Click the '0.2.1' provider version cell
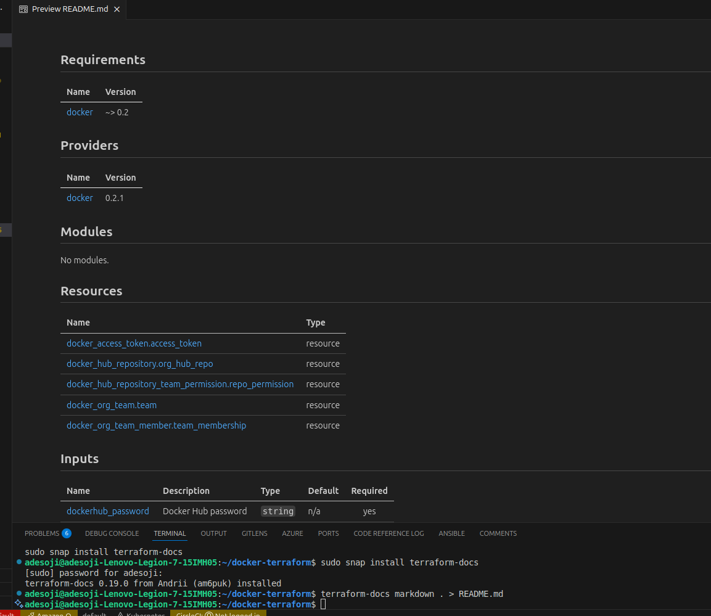This screenshot has width=711, height=616. (114, 198)
